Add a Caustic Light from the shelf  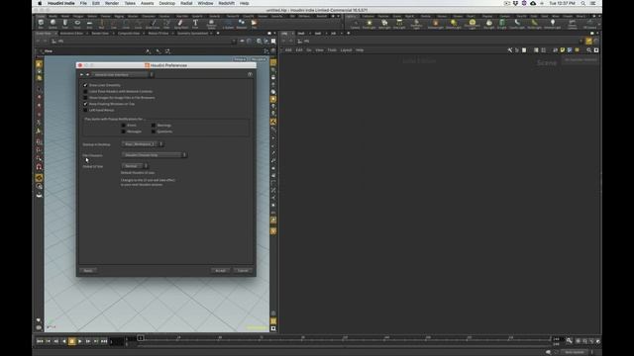pyautogui.click(x=517, y=24)
